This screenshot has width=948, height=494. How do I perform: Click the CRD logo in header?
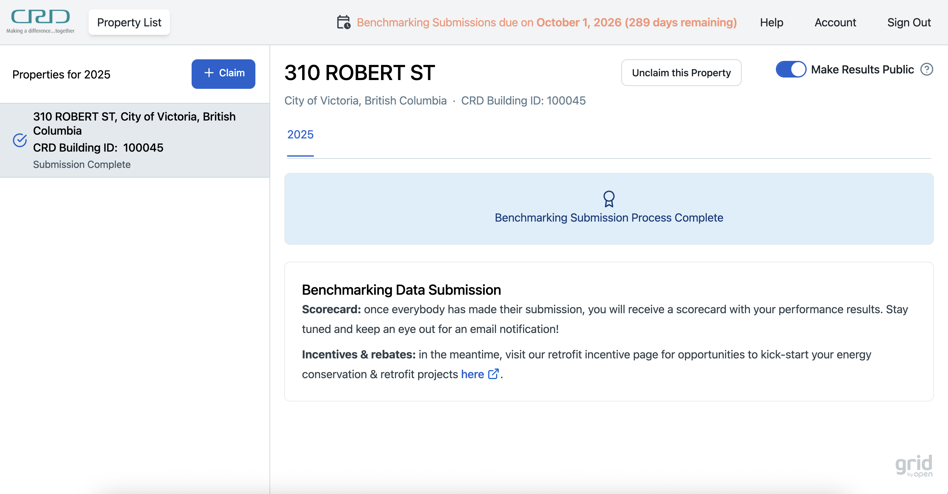tap(41, 21)
